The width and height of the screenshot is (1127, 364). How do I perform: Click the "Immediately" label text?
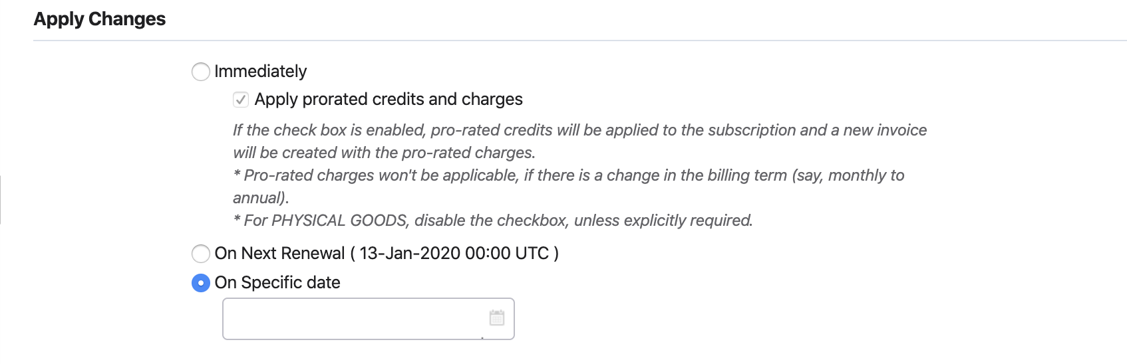260,72
